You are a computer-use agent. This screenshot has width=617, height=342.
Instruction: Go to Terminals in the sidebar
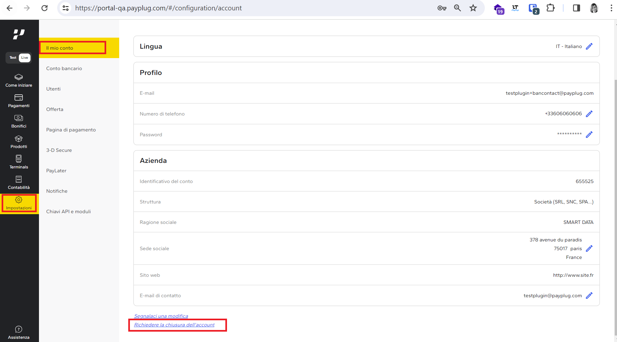point(19,162)
